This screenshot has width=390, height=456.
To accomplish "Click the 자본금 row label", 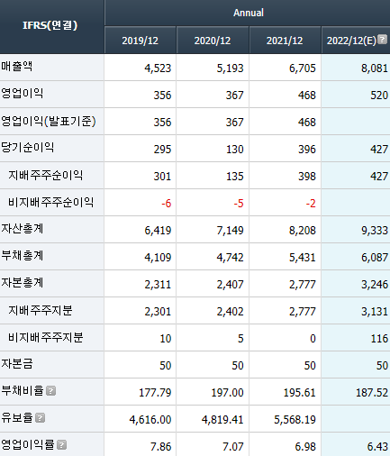I will pyautogui.click(x=17, y=363).
